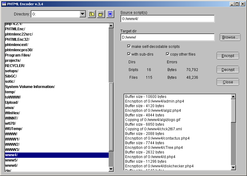Click log line Encryption of G:/www4/cTree.php4
The height and width of the screenshot is (176, 247).
click(x=154, y=148)
